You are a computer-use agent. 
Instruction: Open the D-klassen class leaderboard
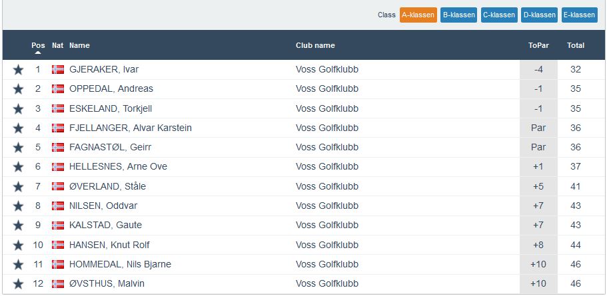tap(539, 15)
